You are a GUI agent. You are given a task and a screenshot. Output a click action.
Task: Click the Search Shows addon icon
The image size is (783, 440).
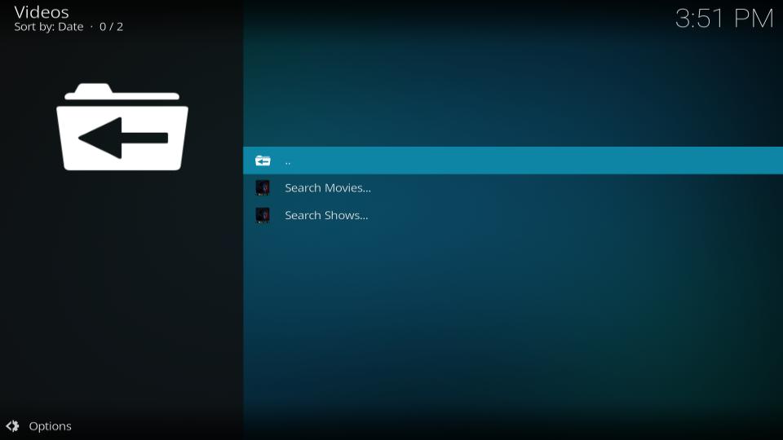(x=263, y=215)
